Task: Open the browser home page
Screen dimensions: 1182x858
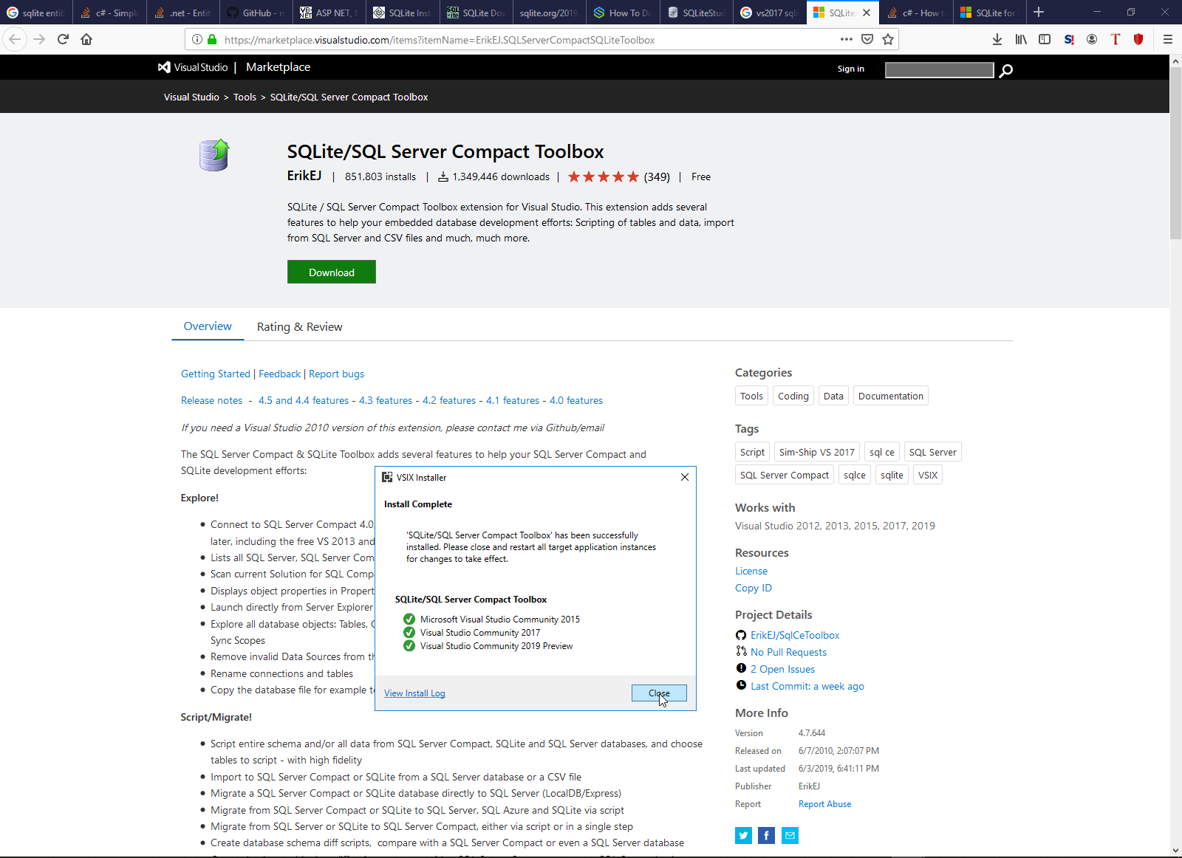Action: coord(86,39)
